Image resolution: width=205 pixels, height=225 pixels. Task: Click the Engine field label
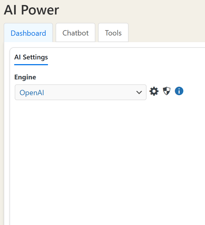[25, 77]
